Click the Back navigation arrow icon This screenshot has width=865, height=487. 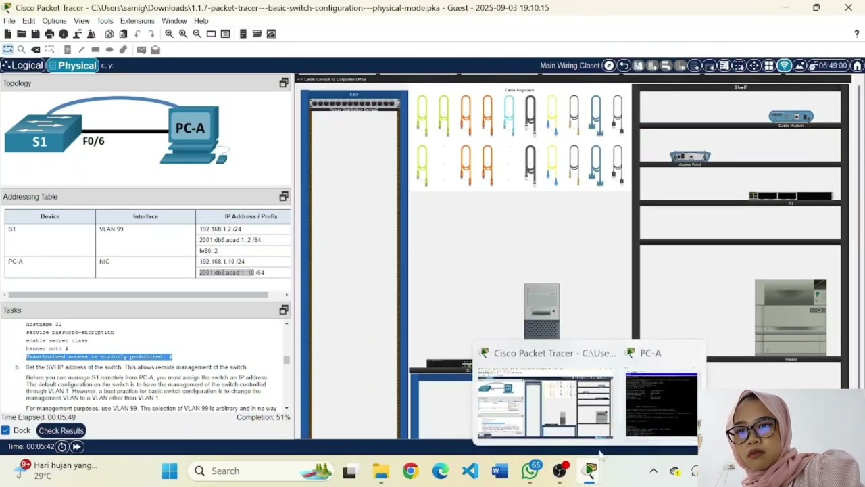point(624,66)
